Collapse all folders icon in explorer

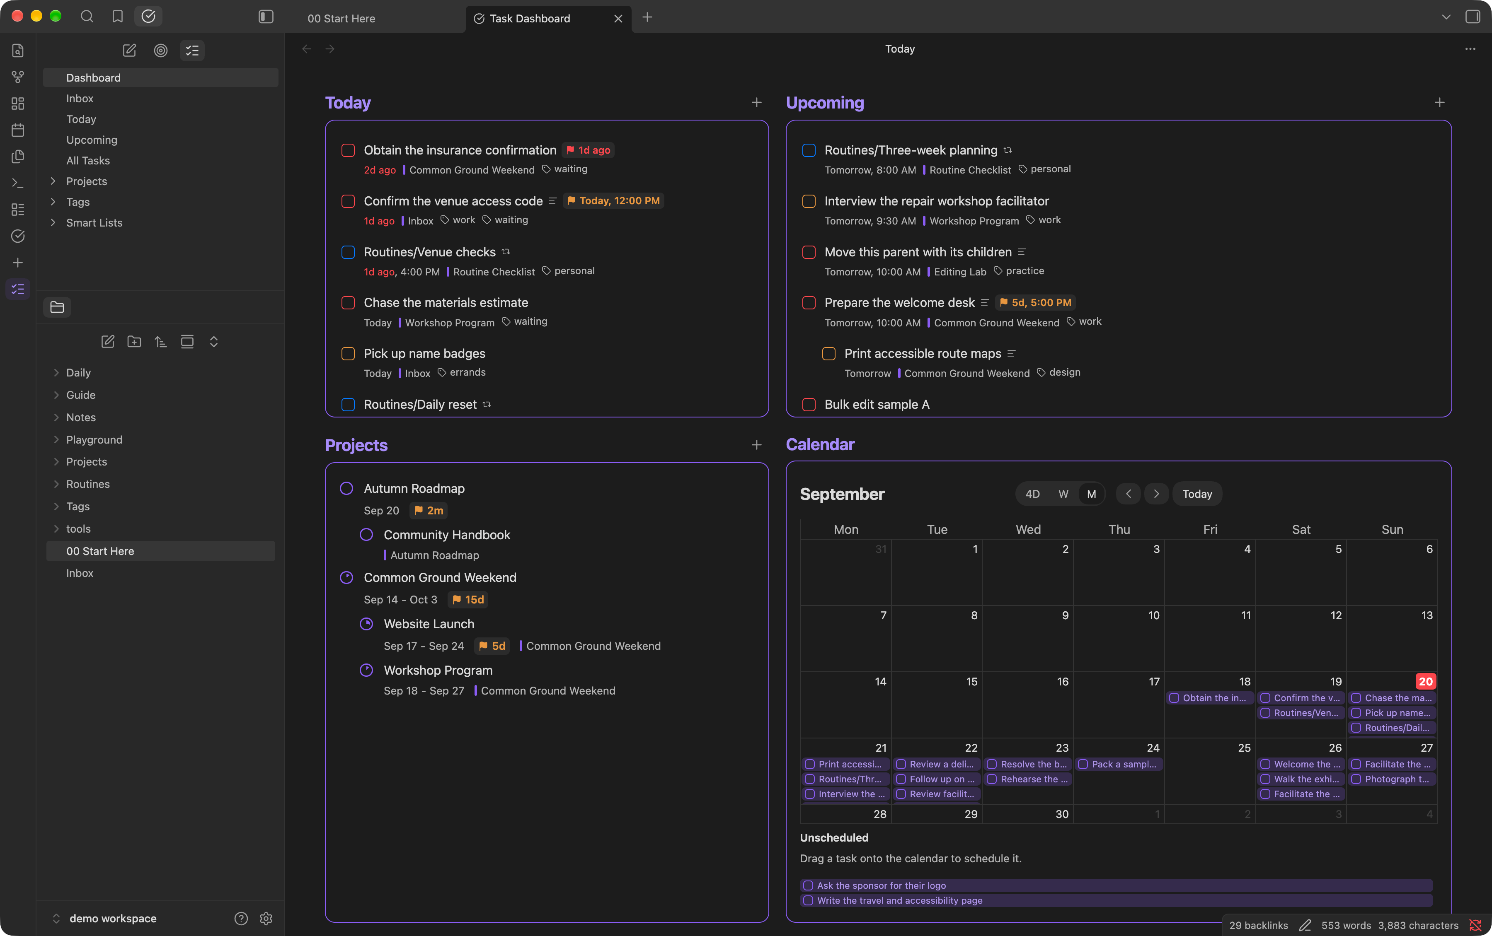pyautogui.click(x=214, y=342)
